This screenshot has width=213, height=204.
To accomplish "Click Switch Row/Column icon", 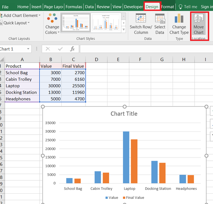I will tap(141, 18).
